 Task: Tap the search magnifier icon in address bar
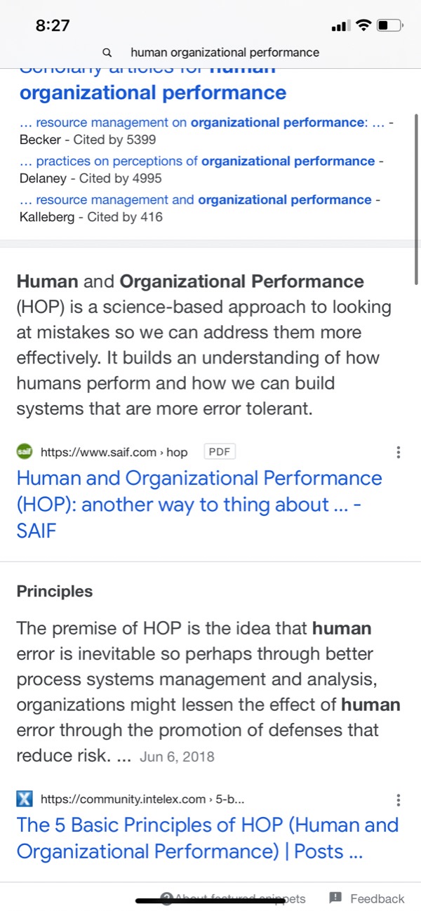click(107, 53)
